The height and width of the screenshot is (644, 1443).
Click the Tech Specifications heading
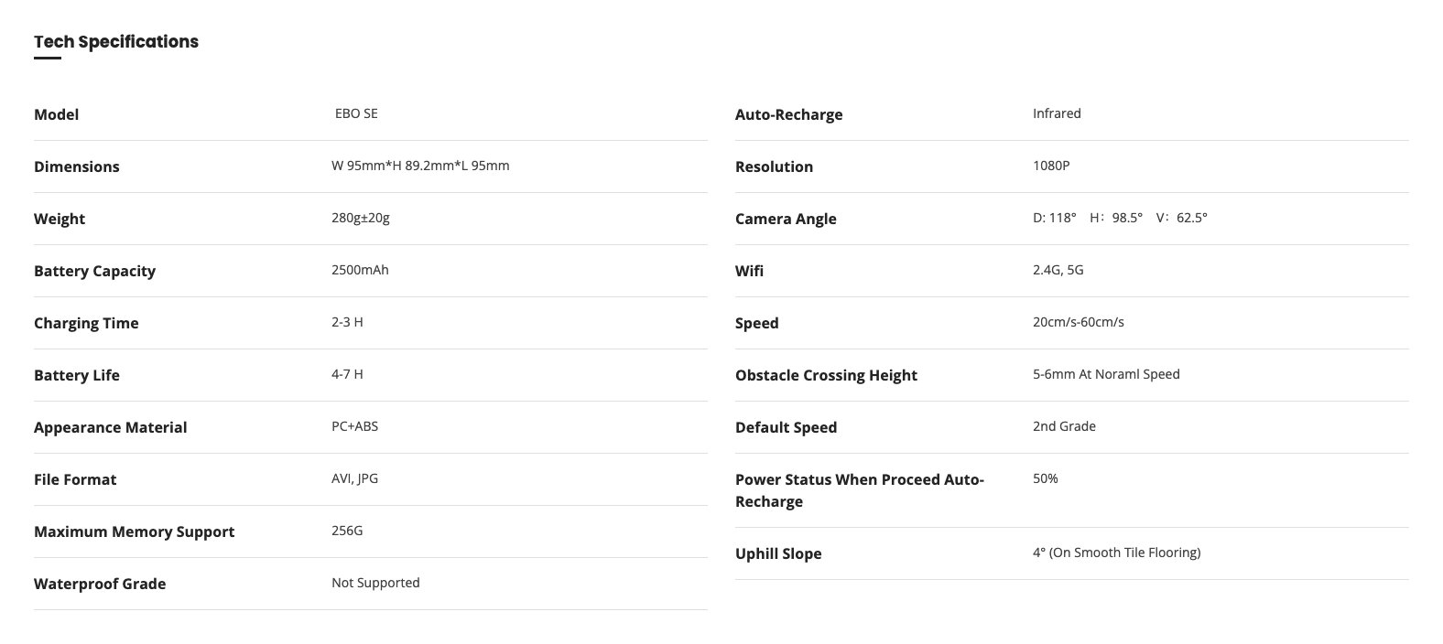click(116, 42)
